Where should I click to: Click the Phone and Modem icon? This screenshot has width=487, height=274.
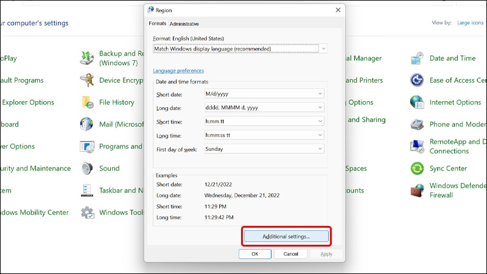417,124
